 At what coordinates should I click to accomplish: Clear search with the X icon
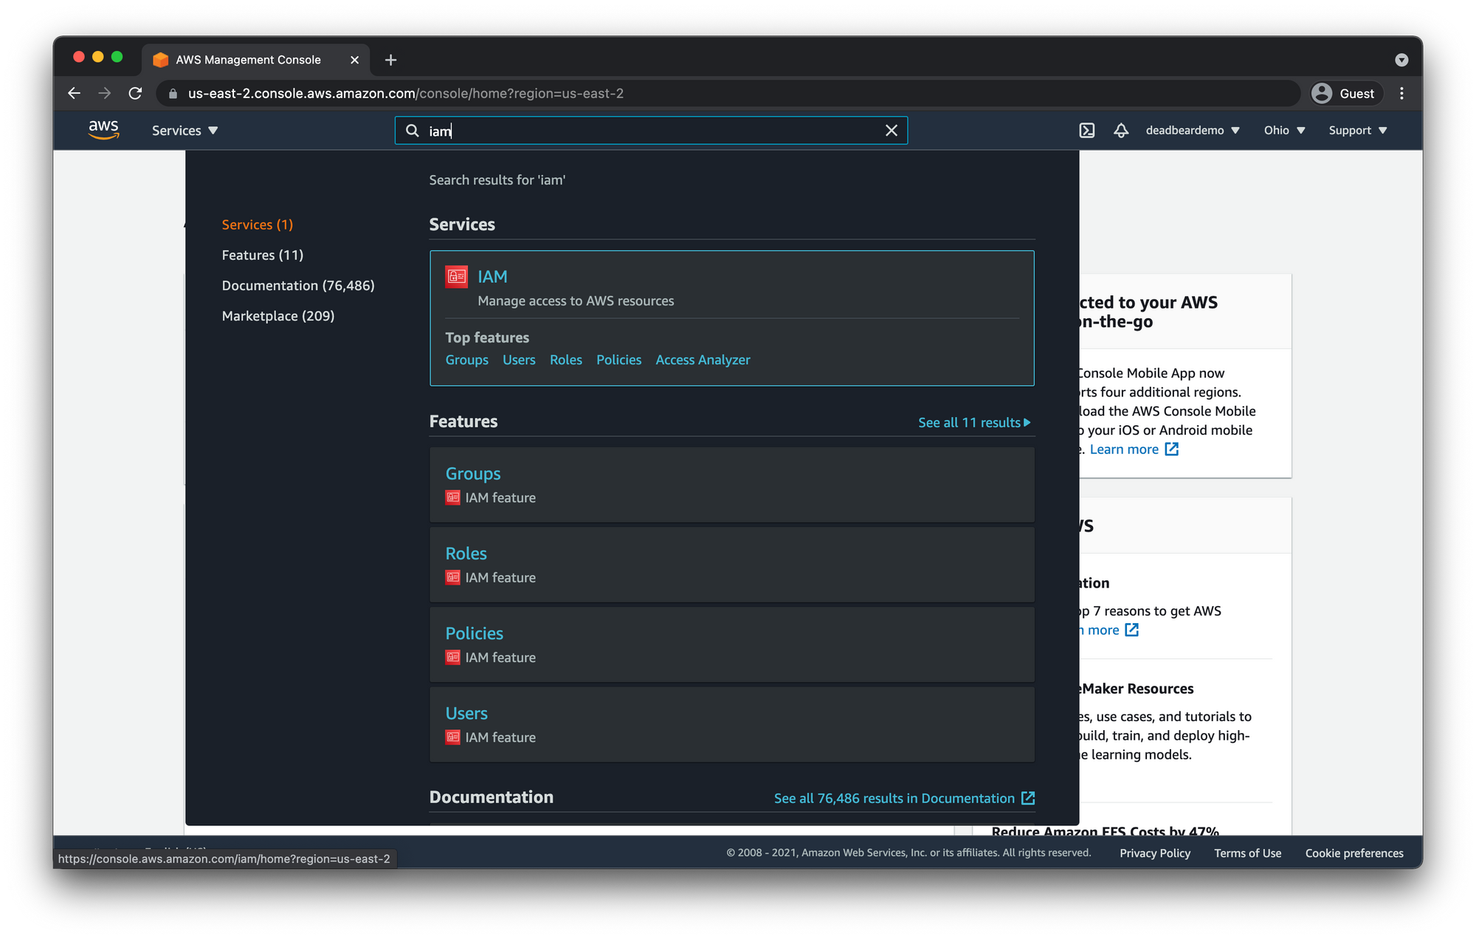click(x=891, y=131)
